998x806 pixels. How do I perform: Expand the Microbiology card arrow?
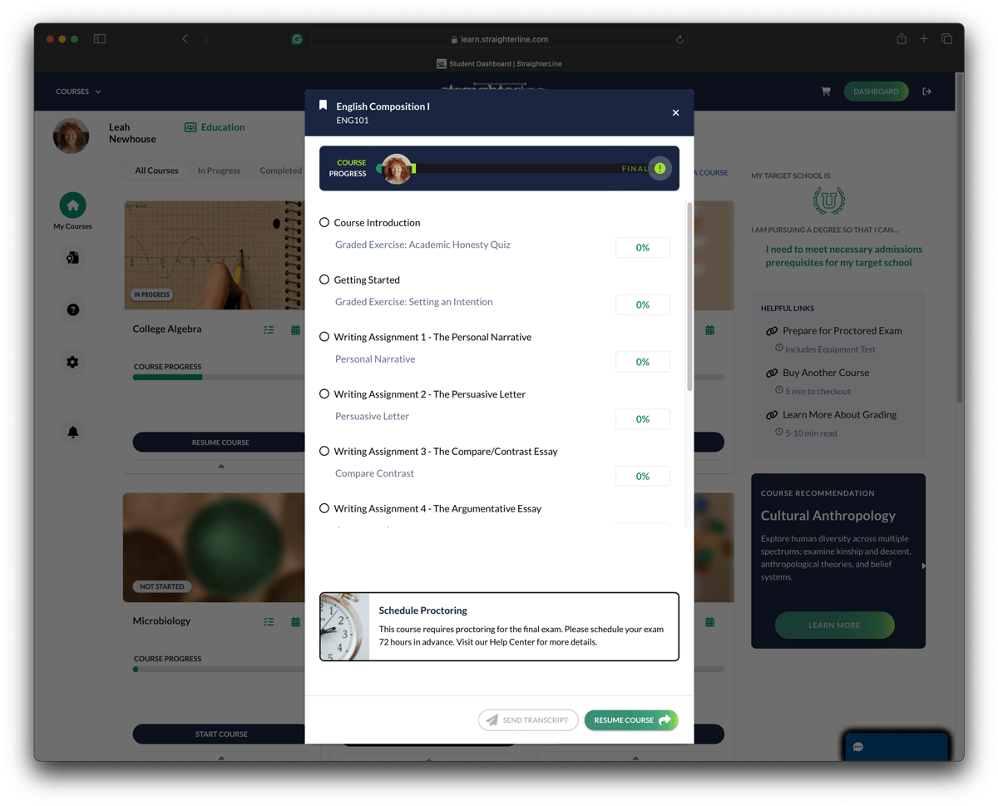pos(221,759)
